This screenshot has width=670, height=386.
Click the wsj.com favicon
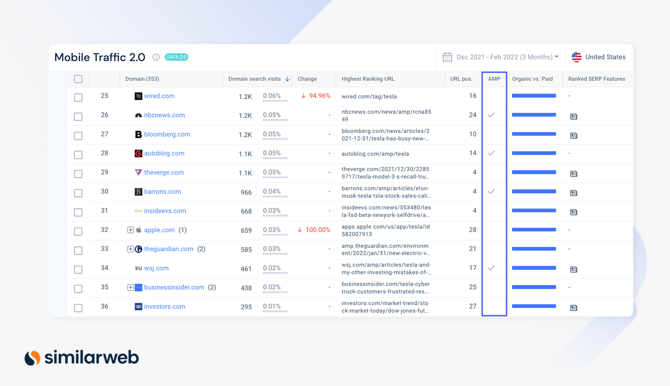tap(138, 268)
